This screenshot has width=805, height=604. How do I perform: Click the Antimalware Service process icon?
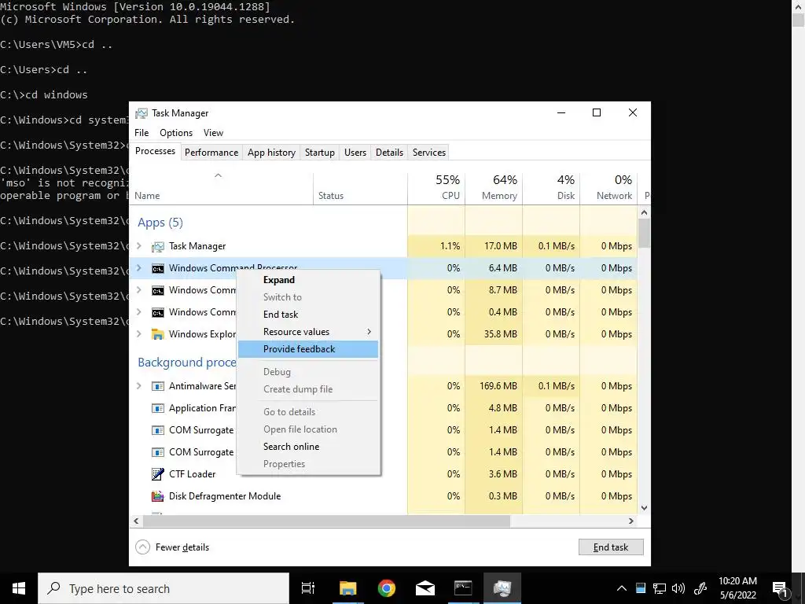[157, 386]
